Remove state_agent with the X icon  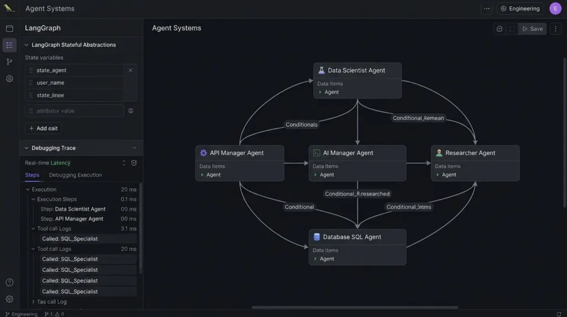[x=131, y=70]
